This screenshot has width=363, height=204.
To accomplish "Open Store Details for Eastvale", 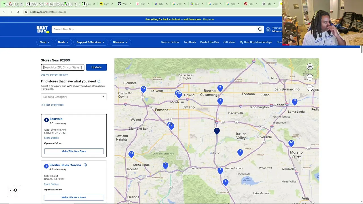I will (51, 138).
